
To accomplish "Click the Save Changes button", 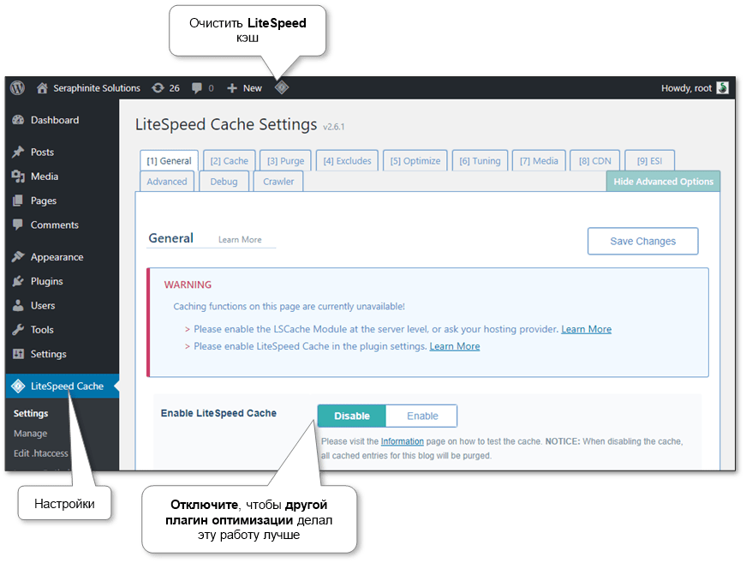I will [x=642, y=242].
